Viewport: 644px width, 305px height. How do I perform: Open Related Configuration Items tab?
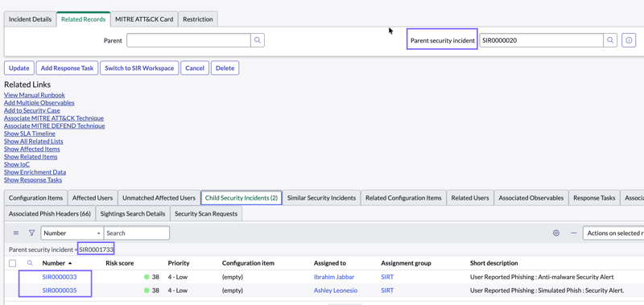point(403,198)
